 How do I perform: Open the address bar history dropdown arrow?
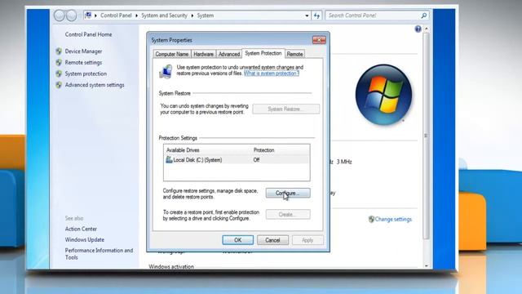coord(307,16)
